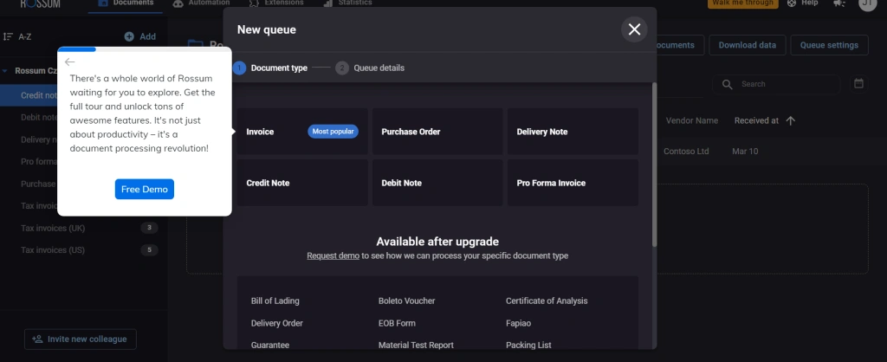Viewport: 887px width, 362px height.
Task: Click the tour progress bar
Action: pos(145,49)
